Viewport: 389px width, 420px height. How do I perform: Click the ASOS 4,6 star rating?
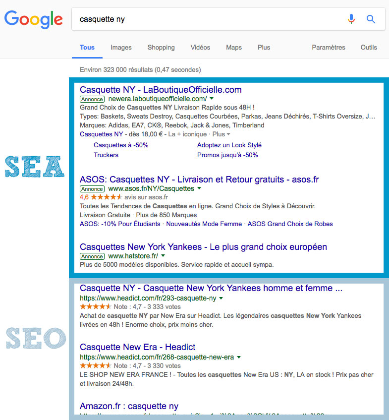101,197
